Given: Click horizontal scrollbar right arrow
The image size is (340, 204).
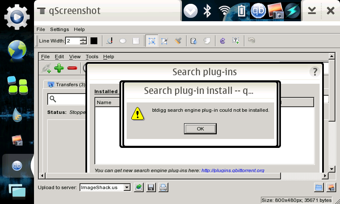Looking at the screenshot, I should point(325,176).
